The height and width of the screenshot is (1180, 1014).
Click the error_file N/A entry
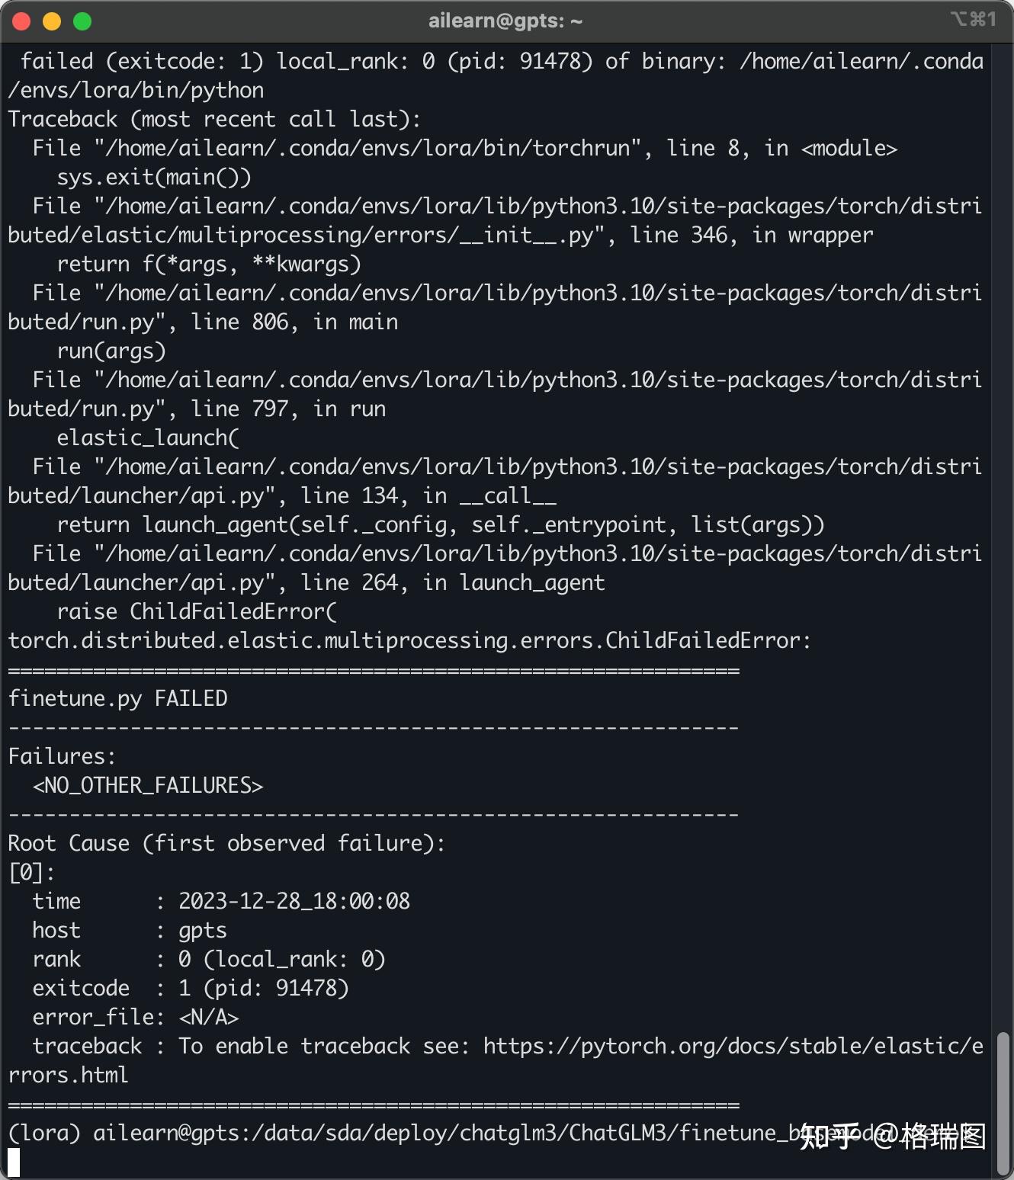(136, 1017)
